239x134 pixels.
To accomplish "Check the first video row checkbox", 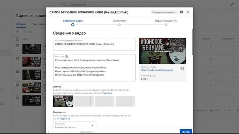I will coord(18,46).
